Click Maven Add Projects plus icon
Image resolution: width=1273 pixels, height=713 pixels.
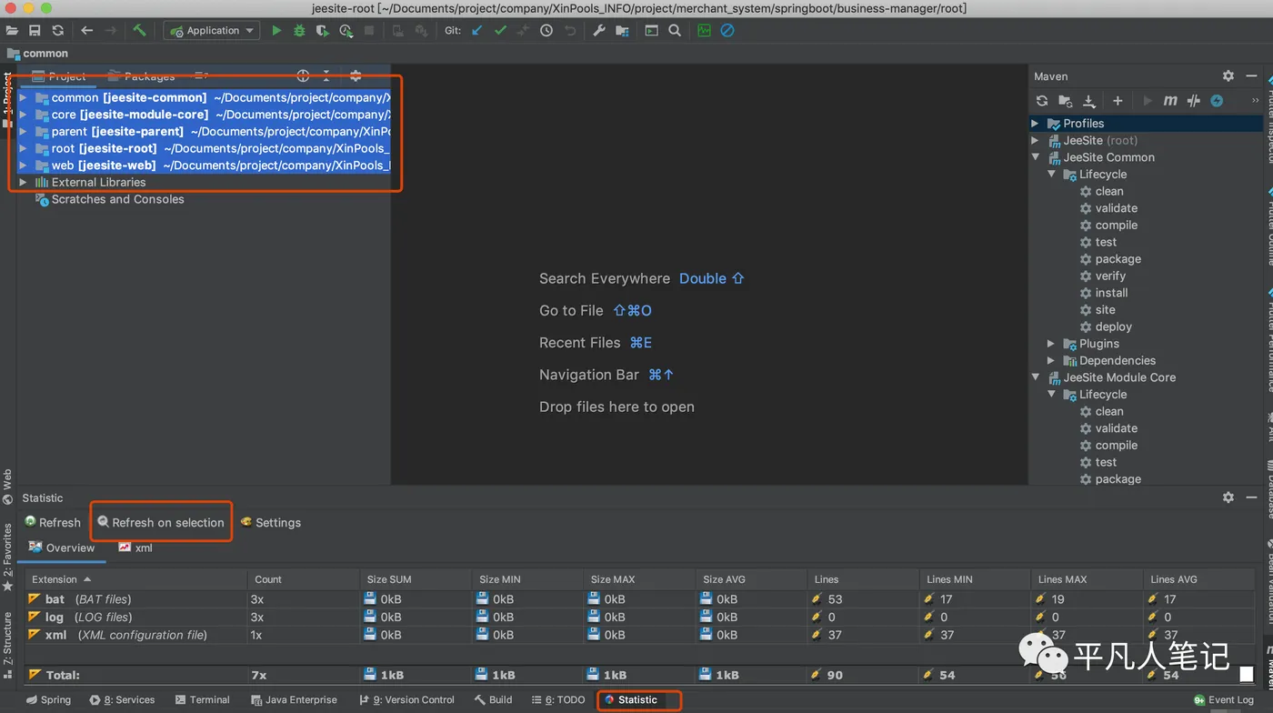(1118, 101)
